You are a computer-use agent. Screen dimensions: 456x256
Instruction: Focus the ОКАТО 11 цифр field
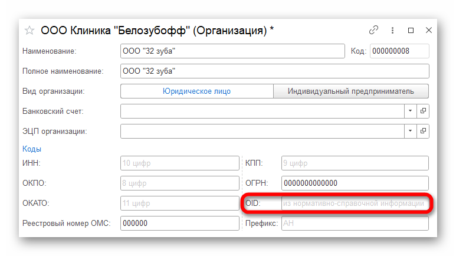tap(180, 203)
